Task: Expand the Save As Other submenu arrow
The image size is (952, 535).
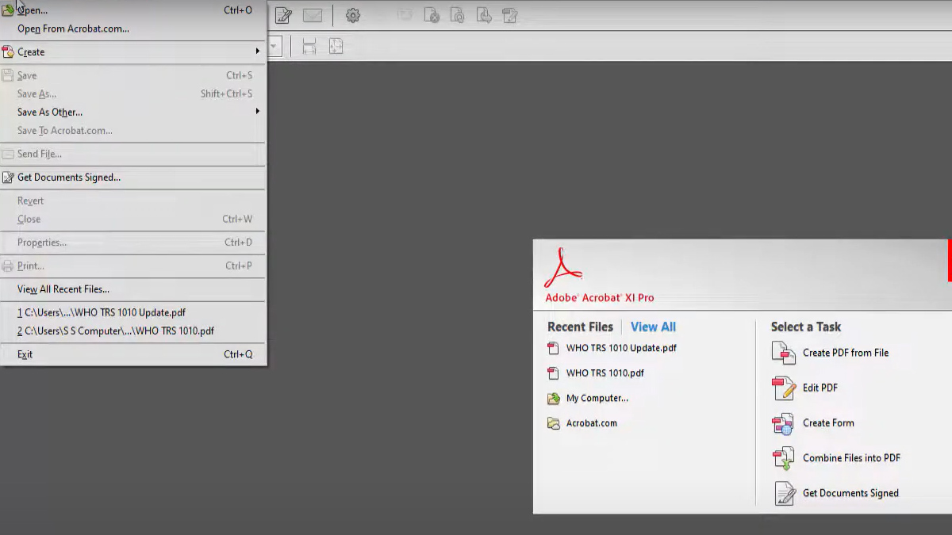Action: click(x=258, y=112)
